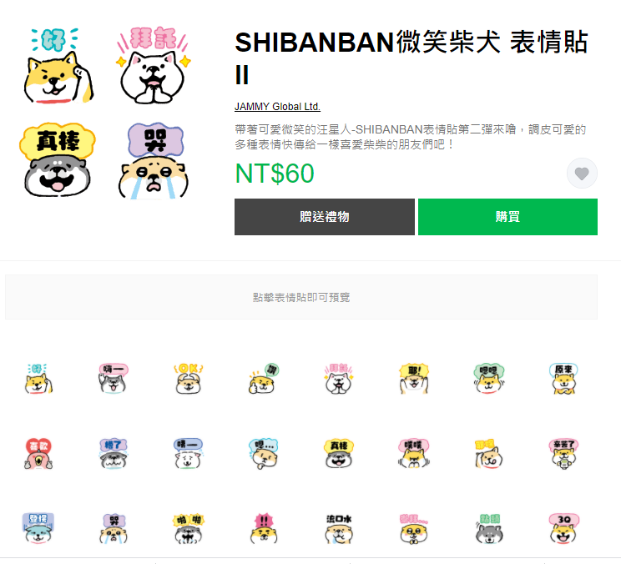Image resolution: width=621 pixels, height=564 pixels.
Task: Preview the red exclamation marks sticker
Action: point(264,528)
